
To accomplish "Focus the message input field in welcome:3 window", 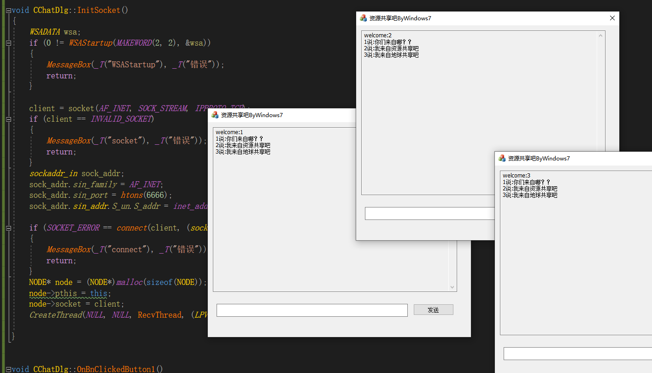I will click(577, 354).
